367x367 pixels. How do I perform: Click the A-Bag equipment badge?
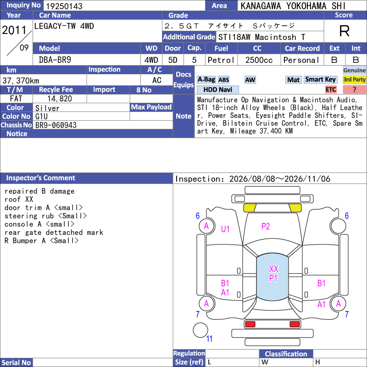(x=206, y=80)
